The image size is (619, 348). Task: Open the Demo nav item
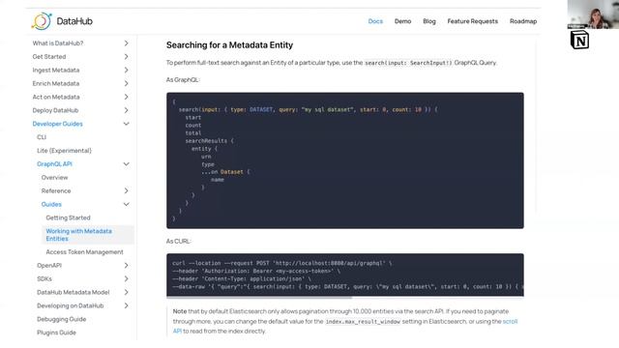coord(402,21)
